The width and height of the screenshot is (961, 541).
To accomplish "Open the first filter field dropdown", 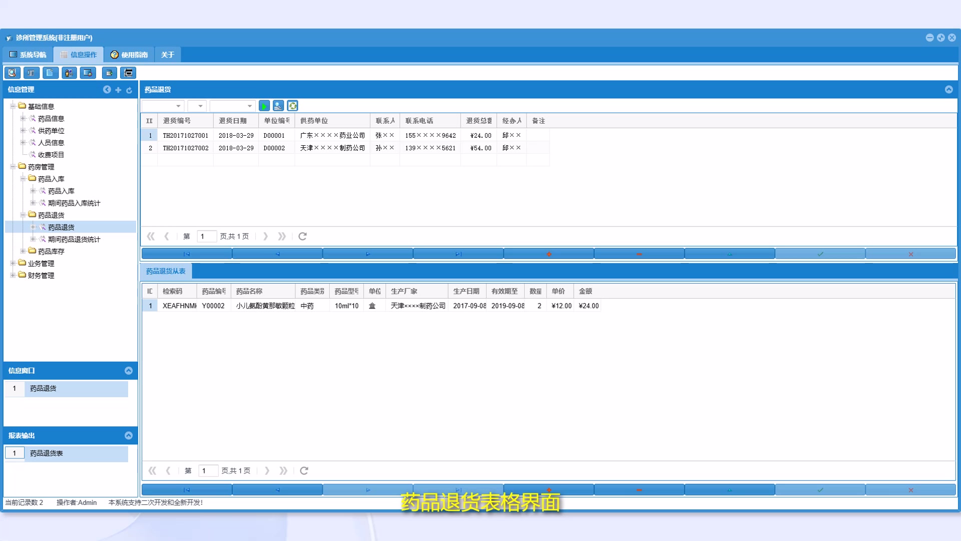I will pos(178,106).
